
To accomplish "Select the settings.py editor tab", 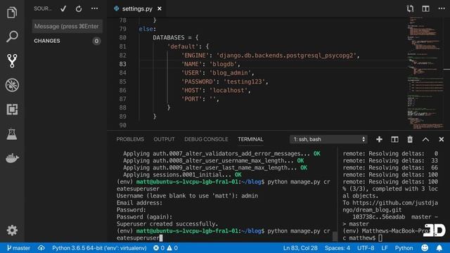I will 137,9.
